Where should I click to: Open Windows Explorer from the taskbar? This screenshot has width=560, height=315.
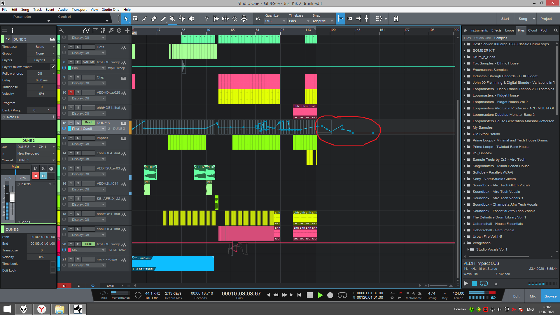[60, 309]
